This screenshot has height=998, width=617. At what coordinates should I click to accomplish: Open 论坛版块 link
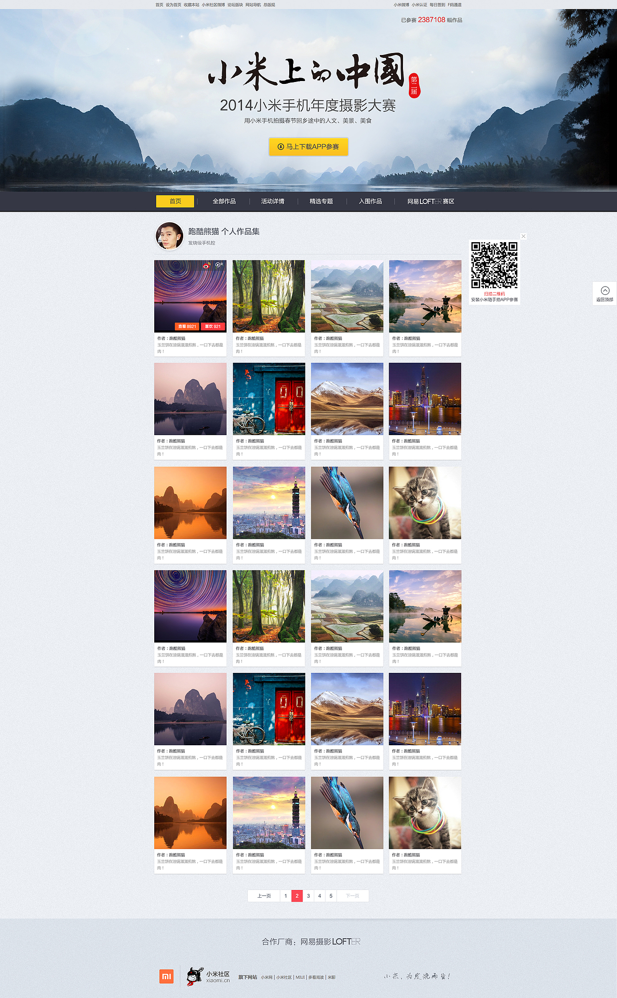tap(235, 5)
